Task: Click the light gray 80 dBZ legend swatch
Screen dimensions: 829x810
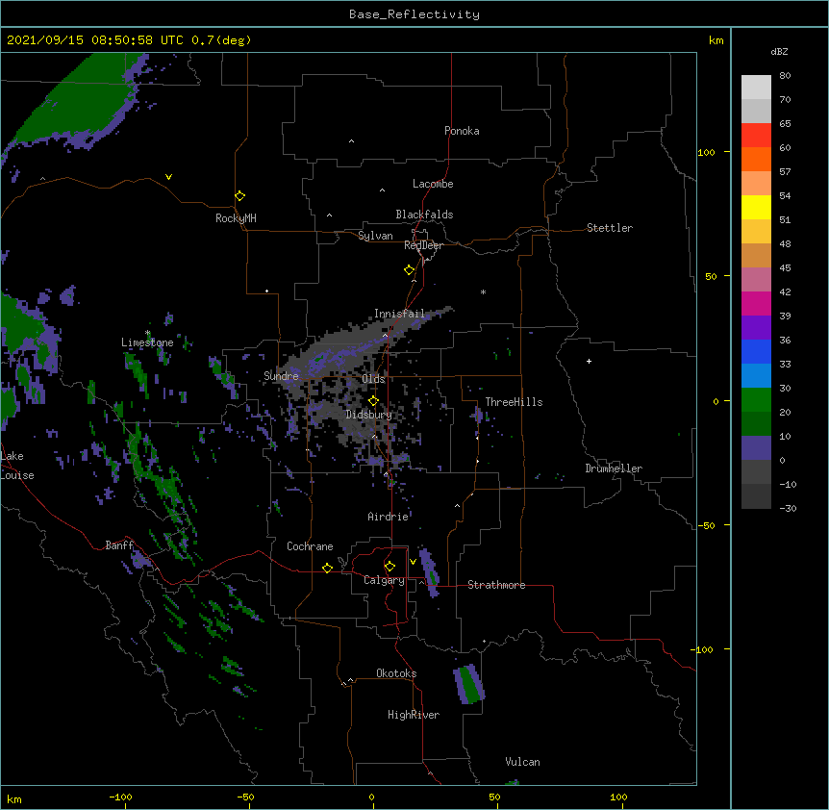Action: [756, 87]
